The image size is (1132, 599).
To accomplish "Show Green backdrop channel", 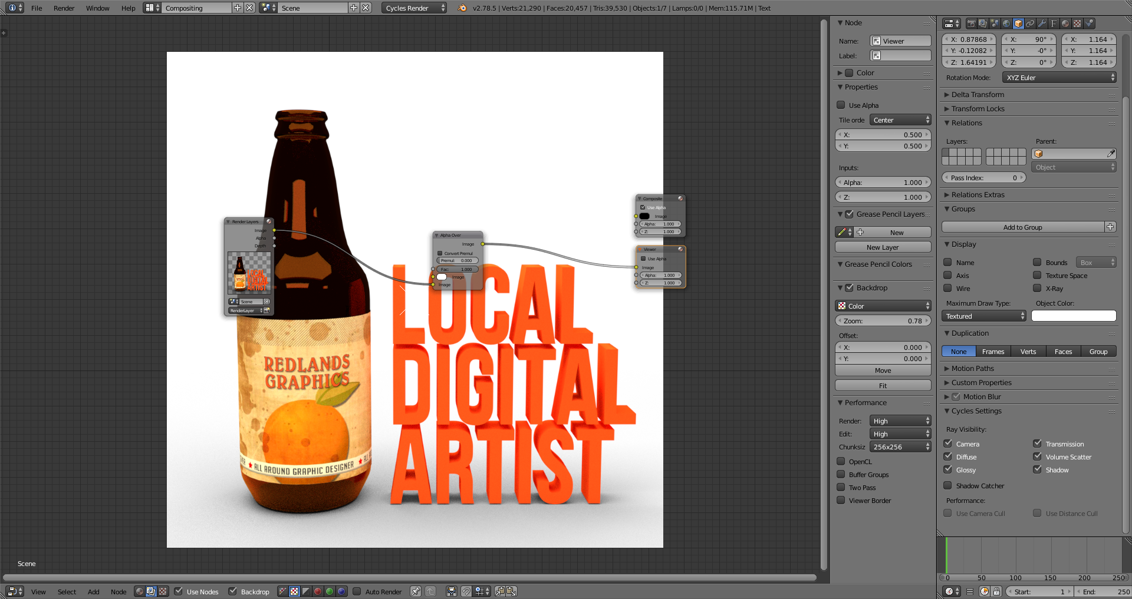I will [330, 591].
